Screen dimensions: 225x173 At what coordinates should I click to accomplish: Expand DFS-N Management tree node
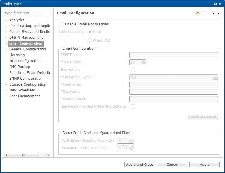point(6,38)
